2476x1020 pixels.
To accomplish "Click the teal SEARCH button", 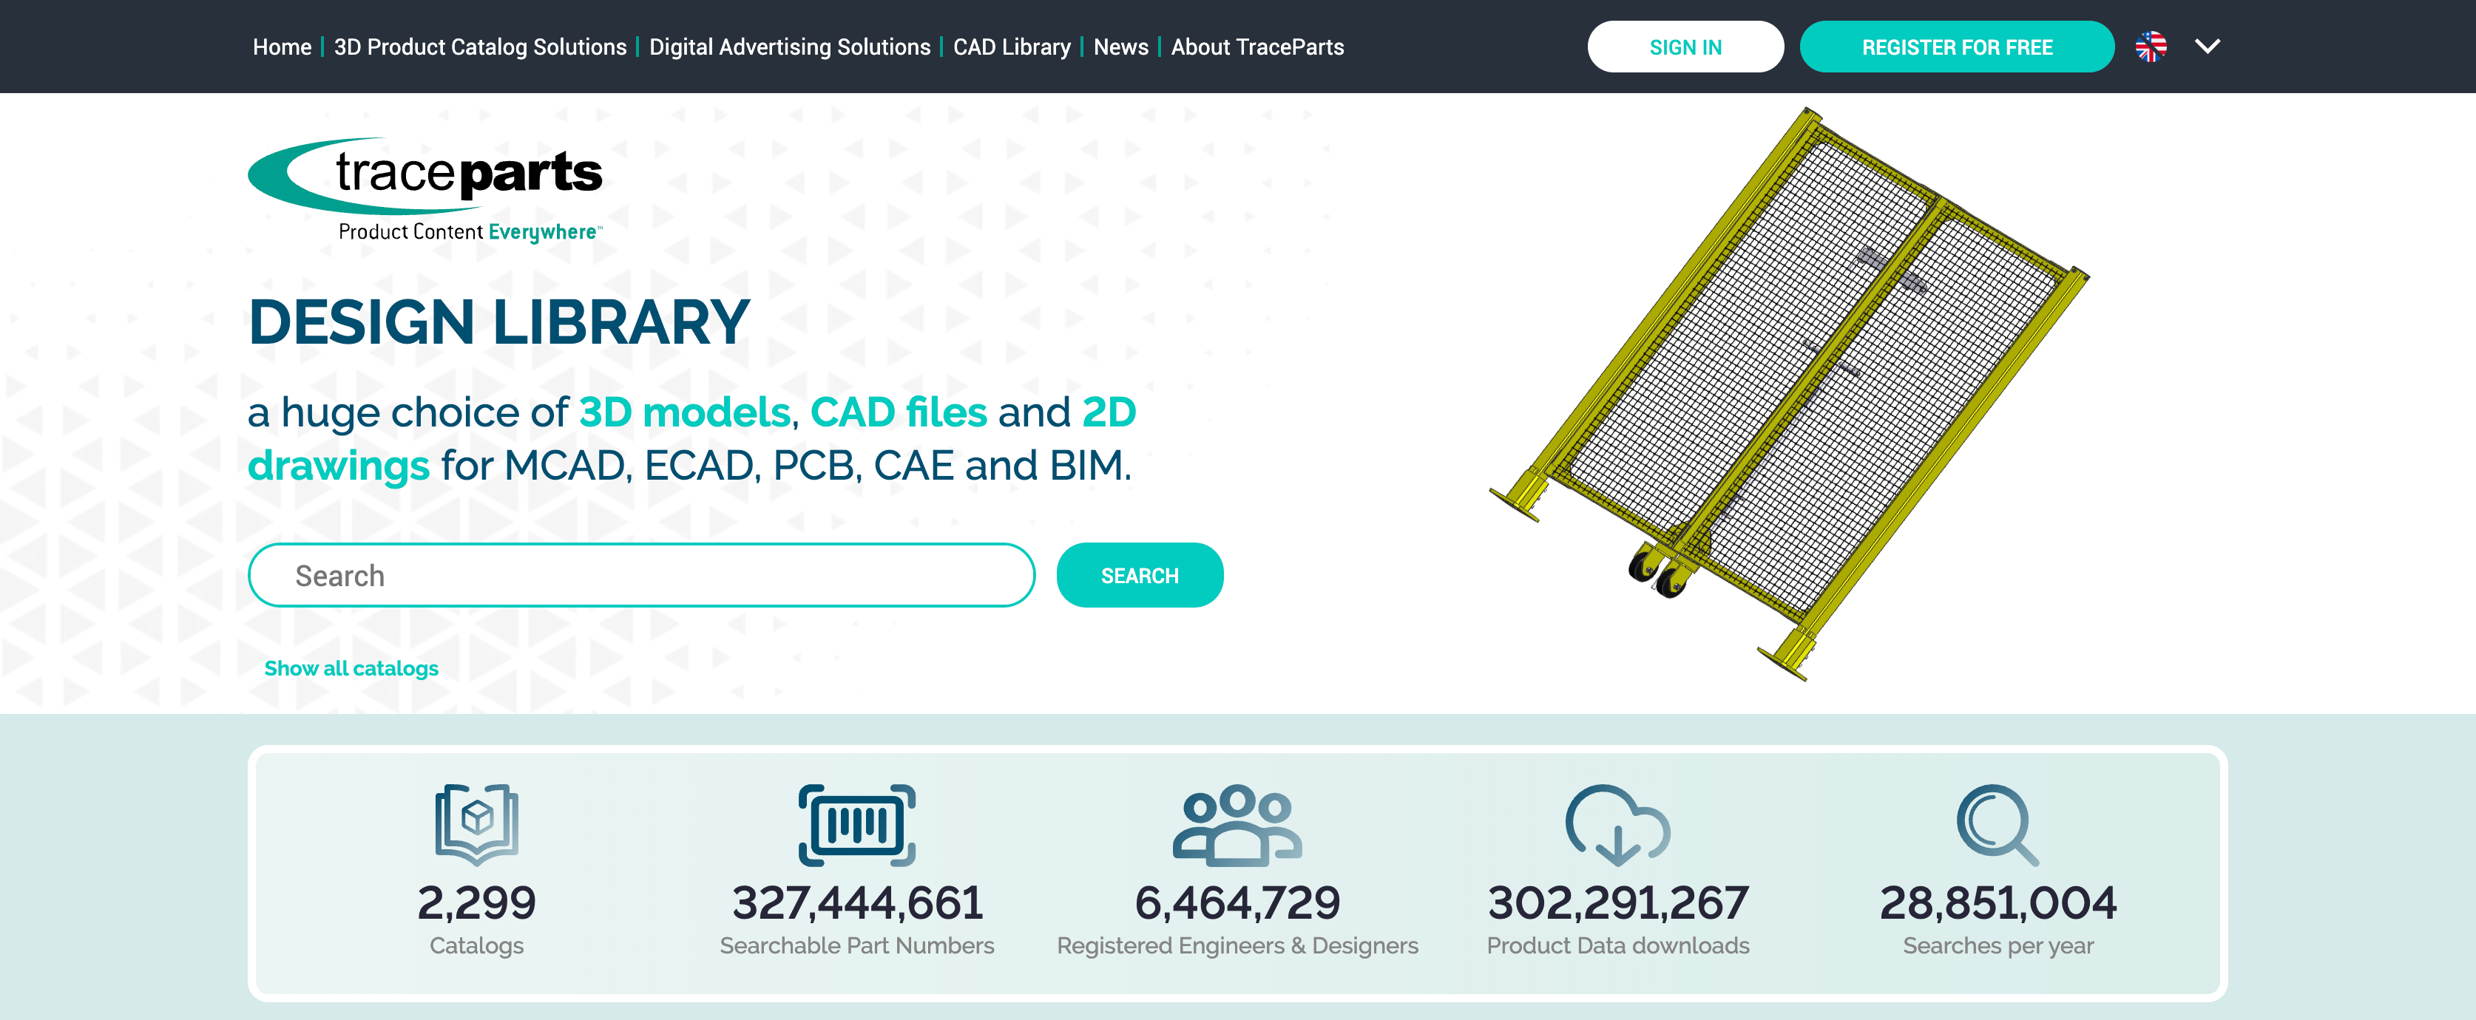I will [1139, 575].
